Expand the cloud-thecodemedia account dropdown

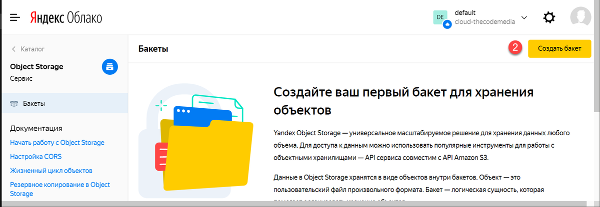coord(524,17)
